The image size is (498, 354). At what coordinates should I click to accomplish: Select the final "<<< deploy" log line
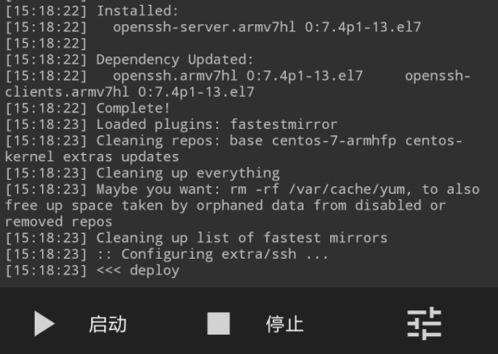click(x=92, y=270)
